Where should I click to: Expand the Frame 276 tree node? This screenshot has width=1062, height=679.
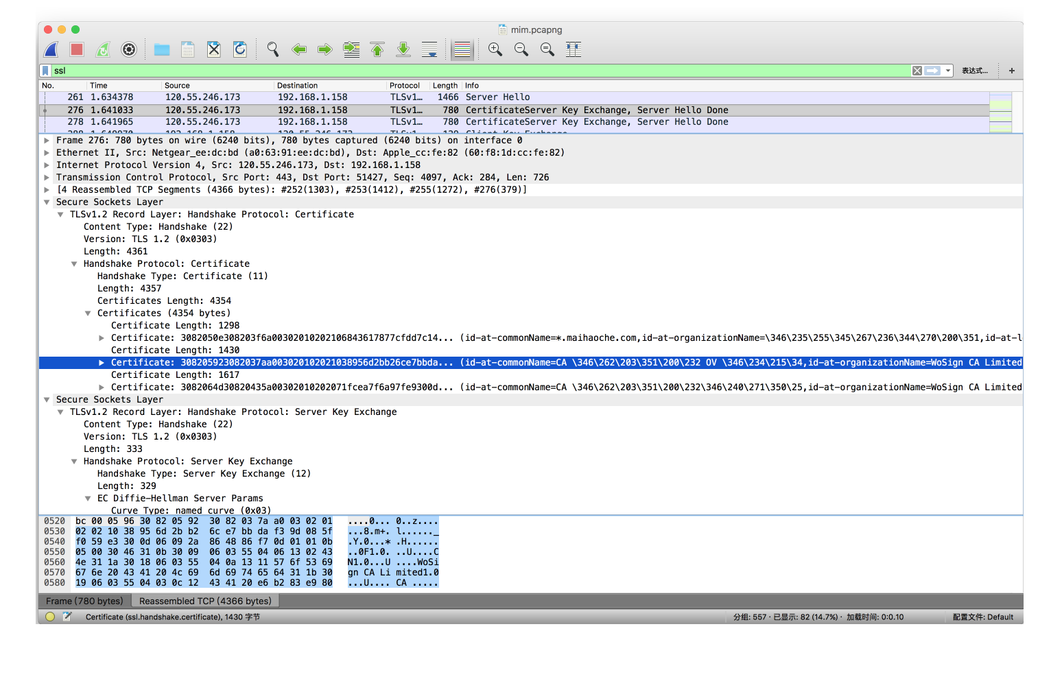47,141
